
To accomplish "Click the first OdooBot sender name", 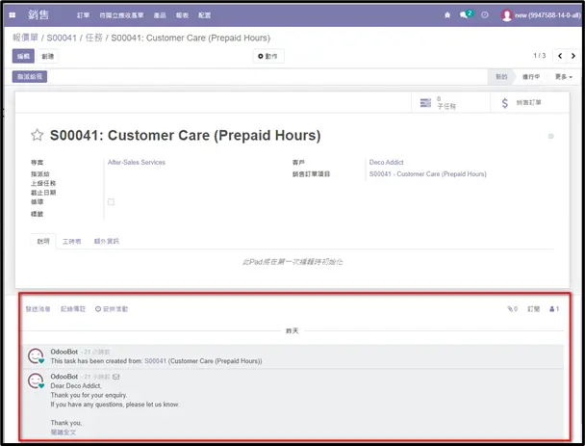I will point(64,352).
